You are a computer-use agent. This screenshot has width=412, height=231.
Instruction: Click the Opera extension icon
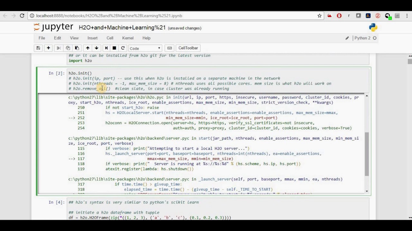point(339,15)
